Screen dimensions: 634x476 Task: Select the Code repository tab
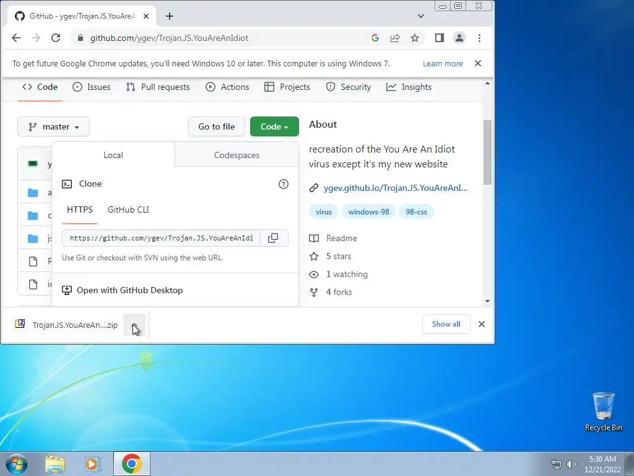tap(40, 87)
